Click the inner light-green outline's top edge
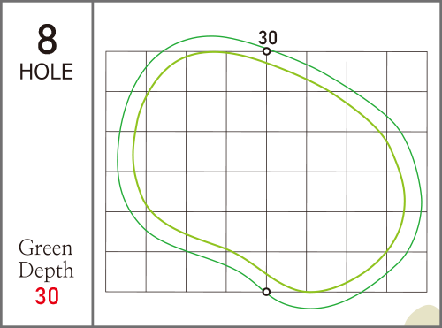 click(x=214, y=52)
